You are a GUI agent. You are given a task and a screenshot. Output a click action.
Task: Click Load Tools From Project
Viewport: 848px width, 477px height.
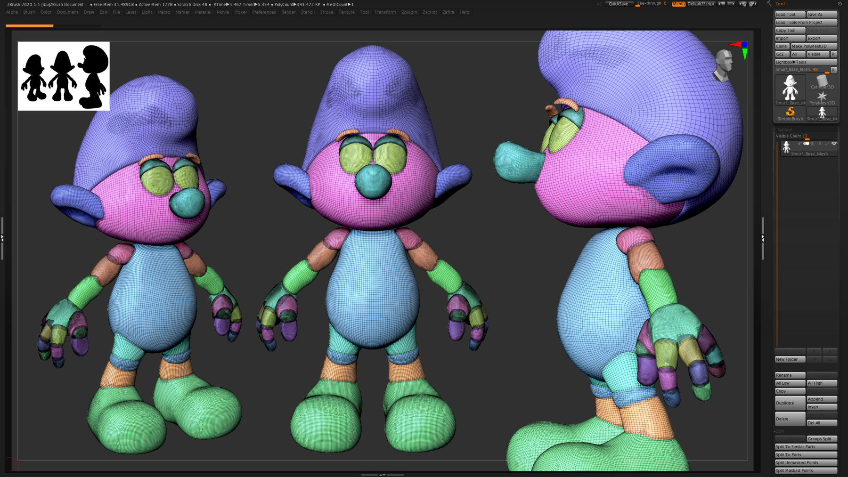click(806, 23)
